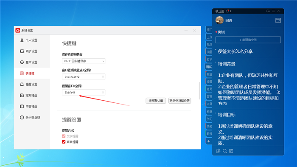Viewport: 297px width, 167px height.
Task: Click the user avatar in 敬业签 panel
Action: (219, 20)
